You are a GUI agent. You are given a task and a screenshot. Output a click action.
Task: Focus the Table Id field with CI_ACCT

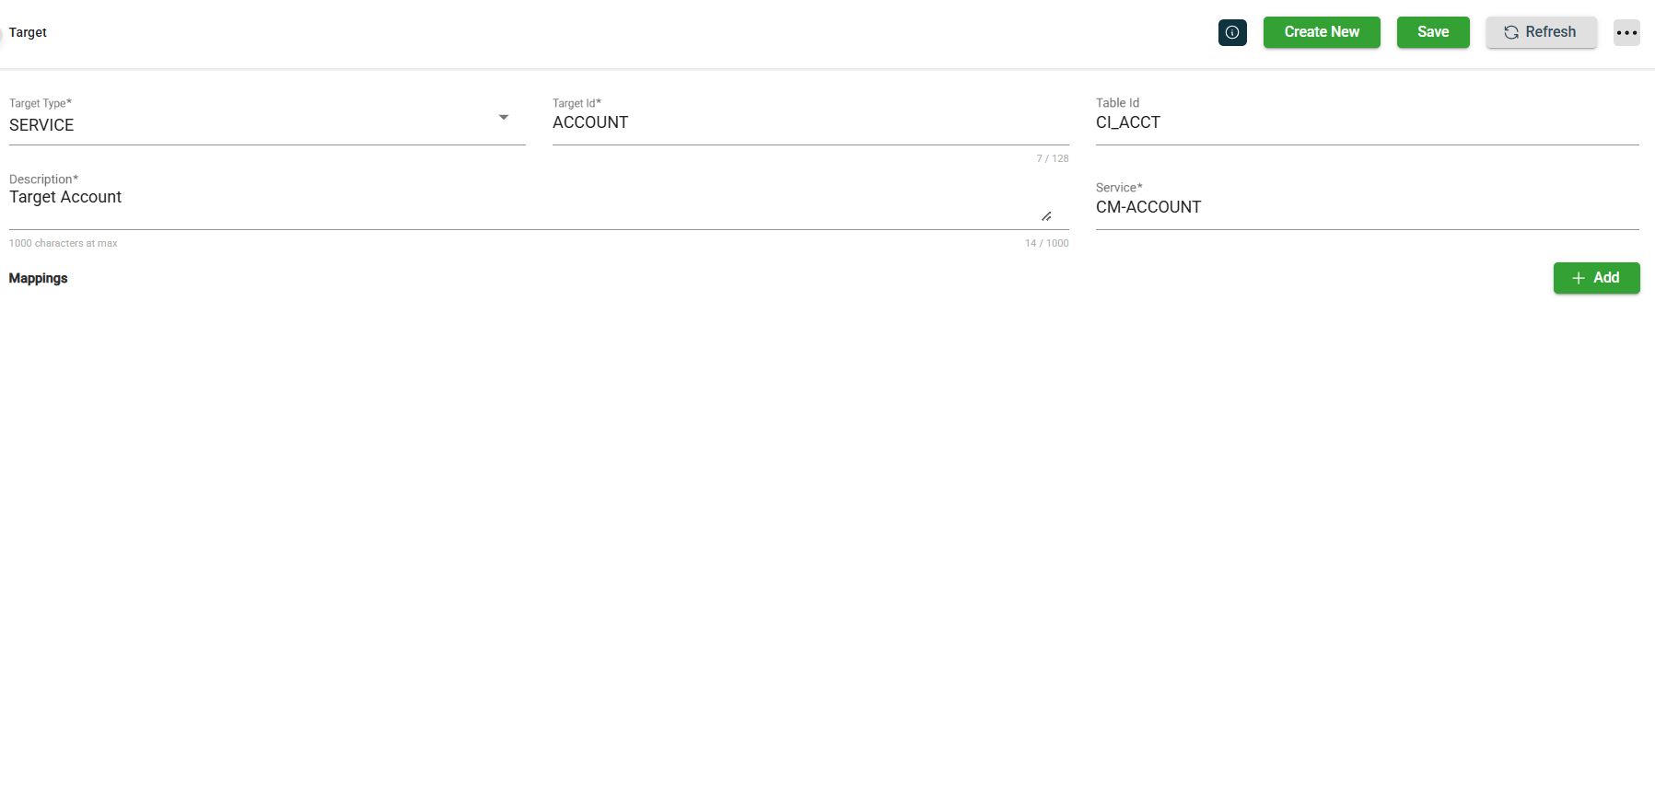tap(1366, 123)
